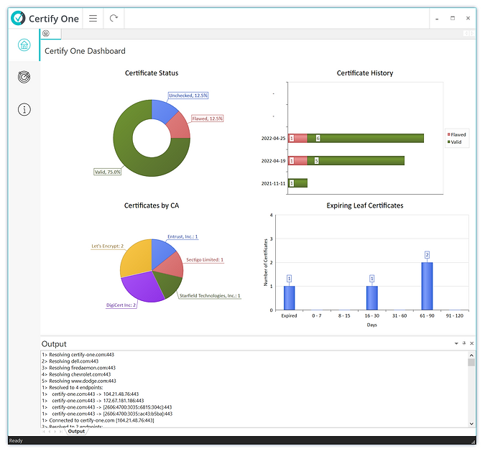Open the info sidebar icon
The image size is (485, 454).
tap(24, 109)
